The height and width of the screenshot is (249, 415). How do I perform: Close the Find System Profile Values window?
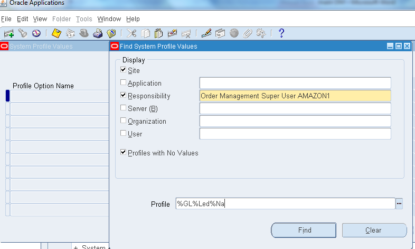pos(407,46)
